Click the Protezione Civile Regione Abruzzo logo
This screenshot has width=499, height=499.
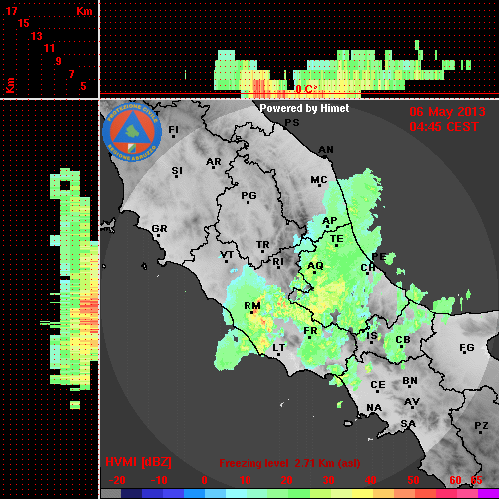point(132,132)
